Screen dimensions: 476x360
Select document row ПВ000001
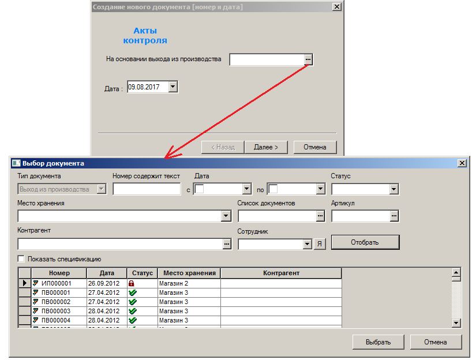pyautogui.click(x=181, y=292)
